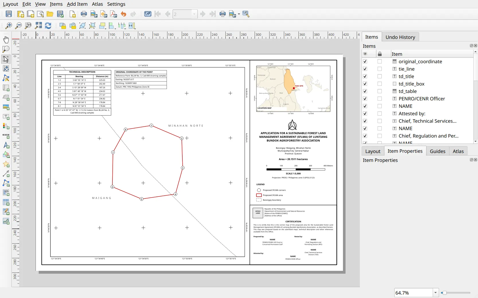Viewport: 478px width, 298px height.
Task: Select the Add Marker star tool
Action: tap(6, 164)
